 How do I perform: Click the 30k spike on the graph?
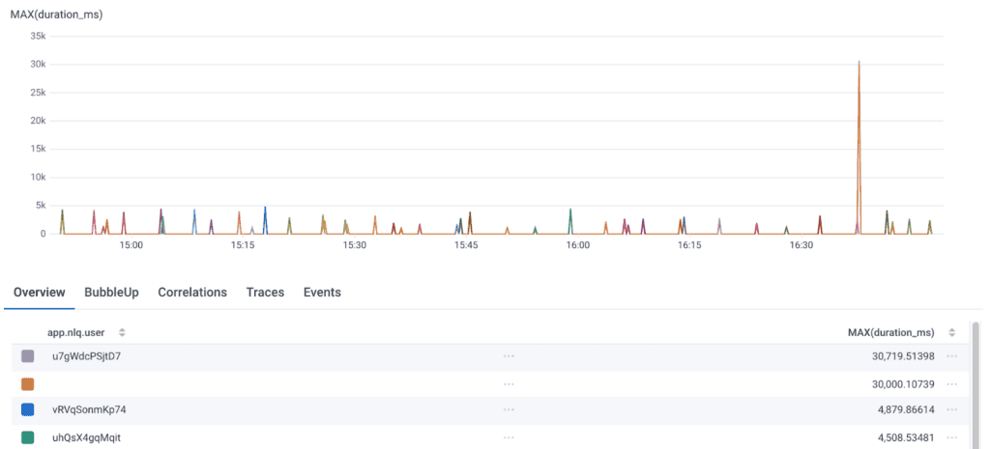[x=859, y=66]
